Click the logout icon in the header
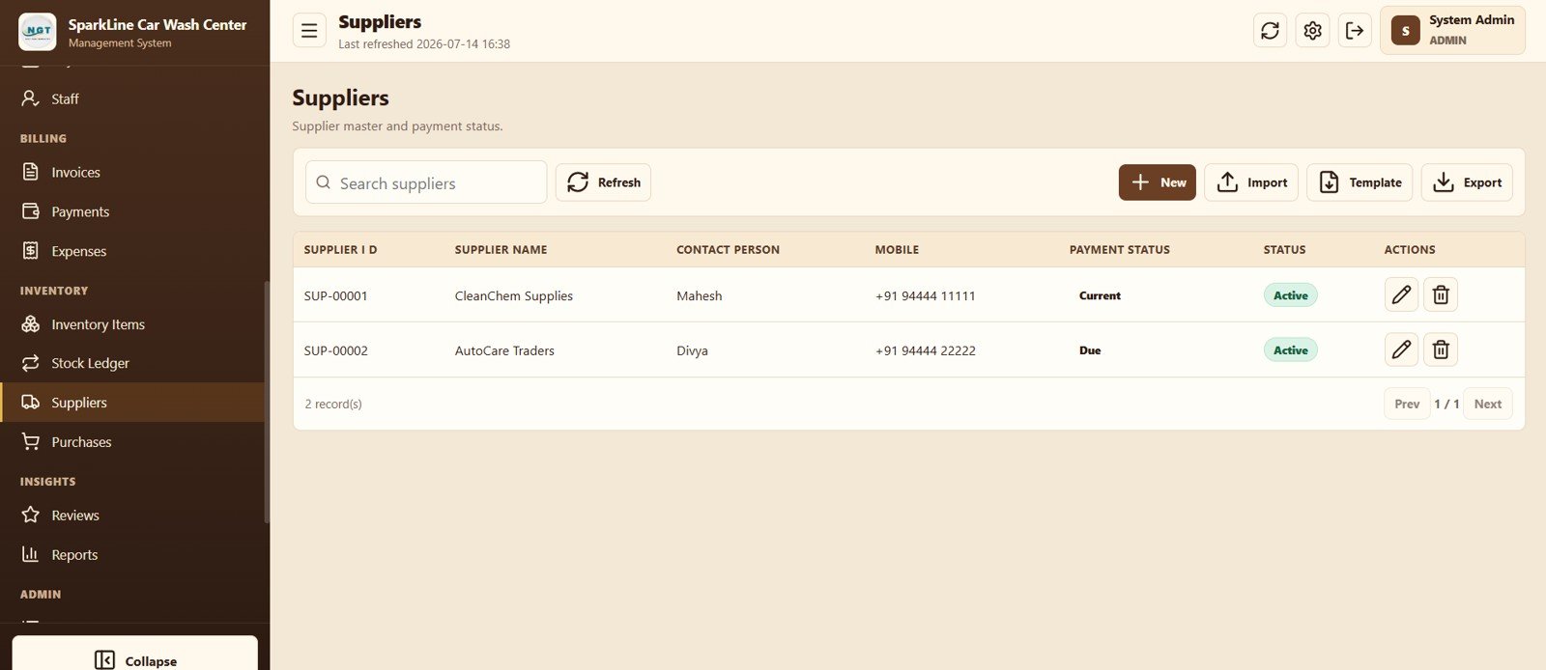This screenshot has width=1546, height=670. click(x=1355, y=31)
